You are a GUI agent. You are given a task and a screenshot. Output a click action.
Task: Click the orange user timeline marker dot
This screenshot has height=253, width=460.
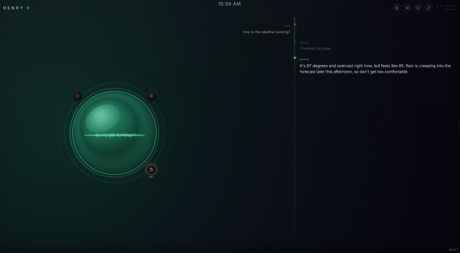coord(295,24)
